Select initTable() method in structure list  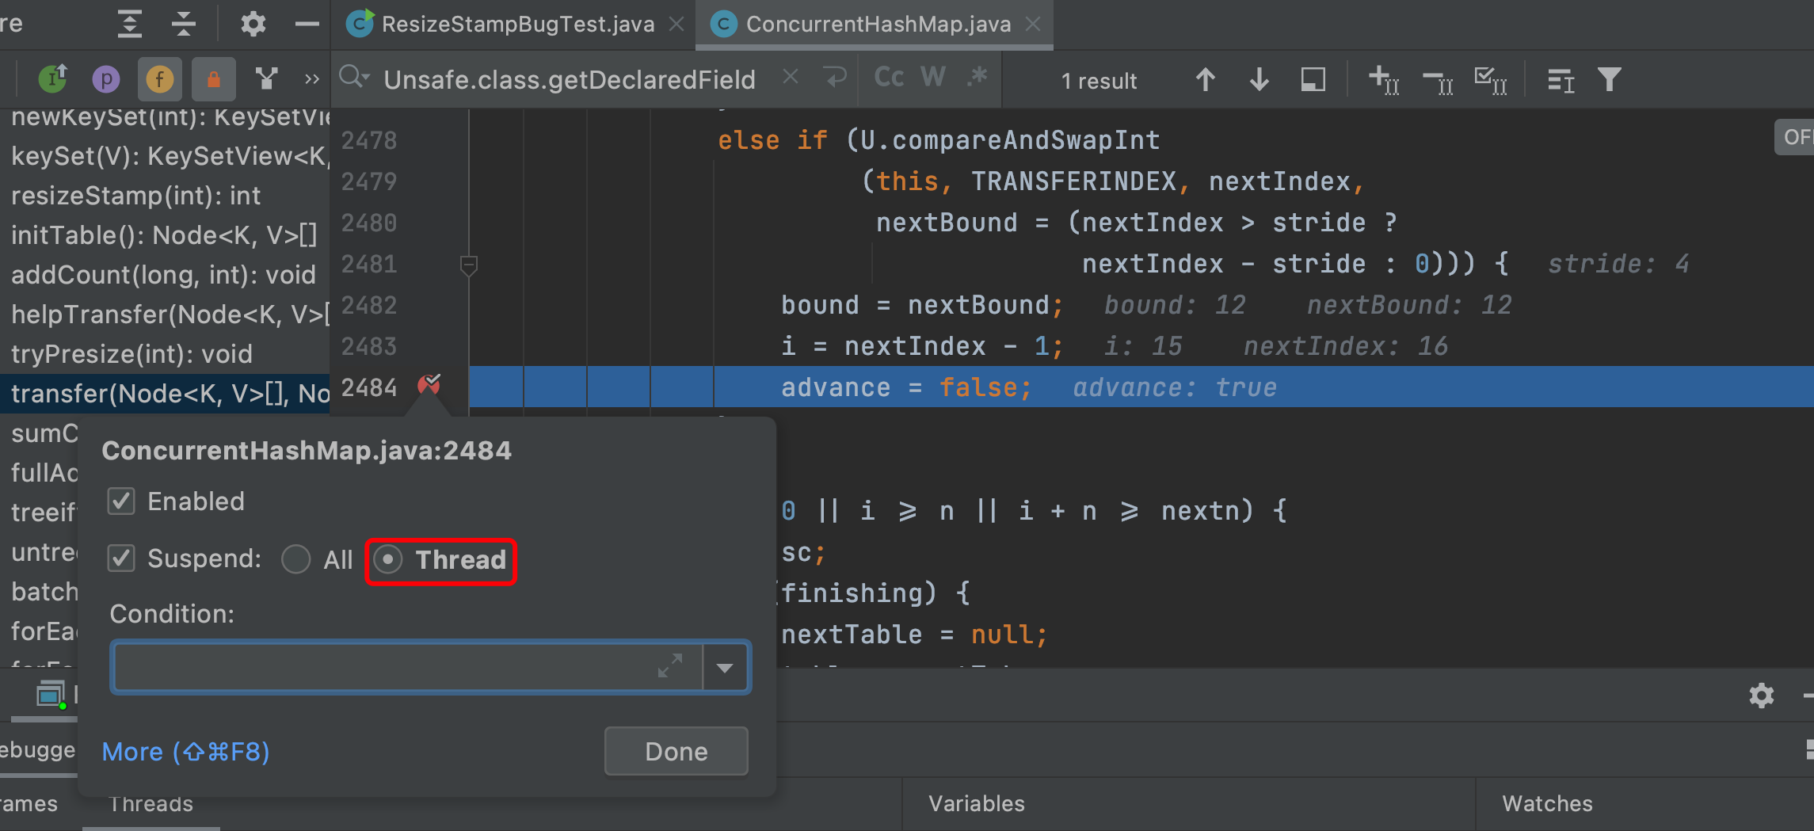165,235
